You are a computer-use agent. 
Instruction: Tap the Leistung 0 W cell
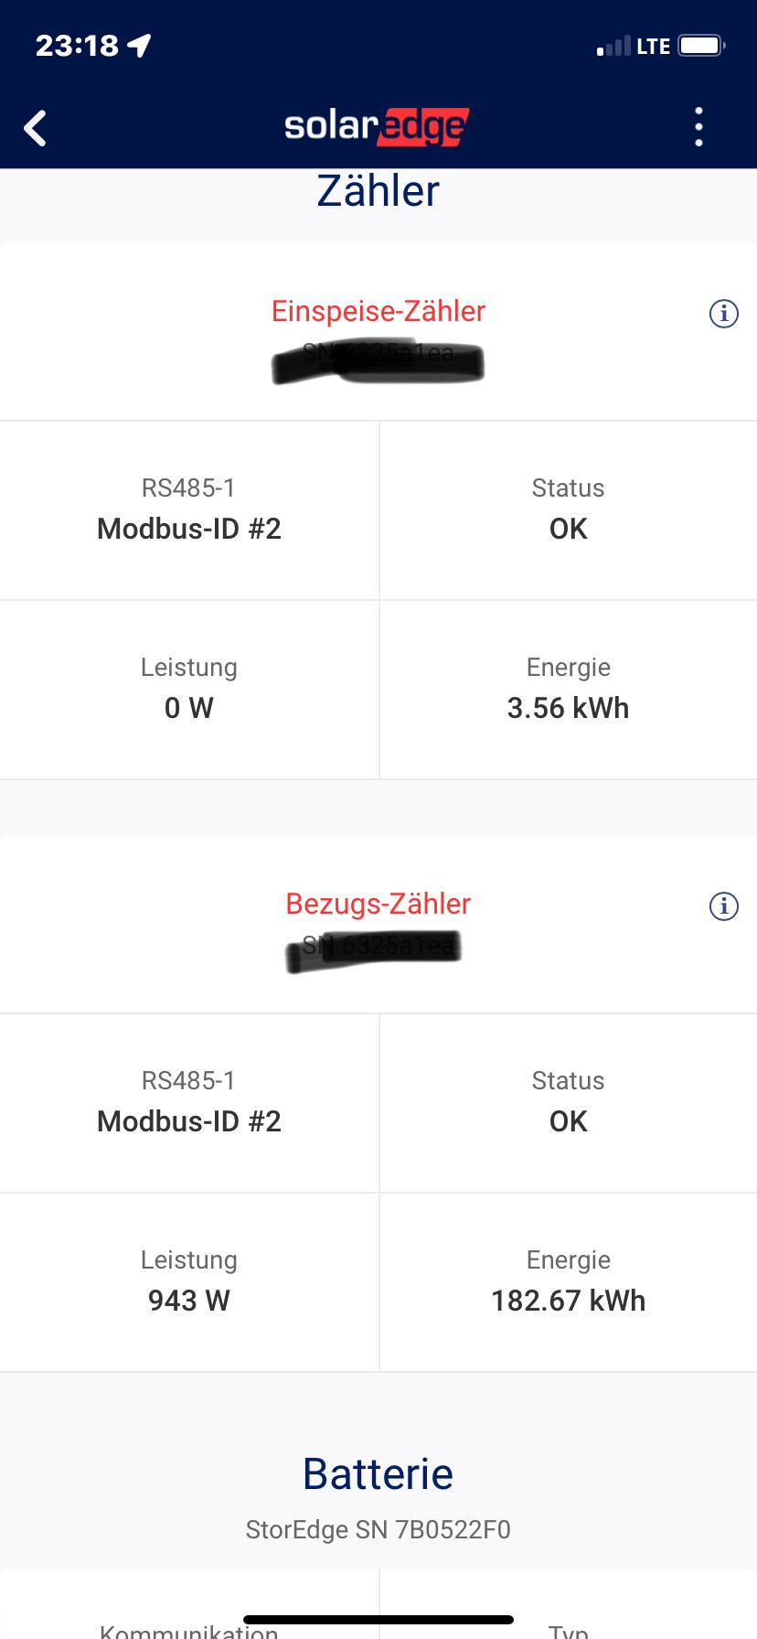coord(189,690)
